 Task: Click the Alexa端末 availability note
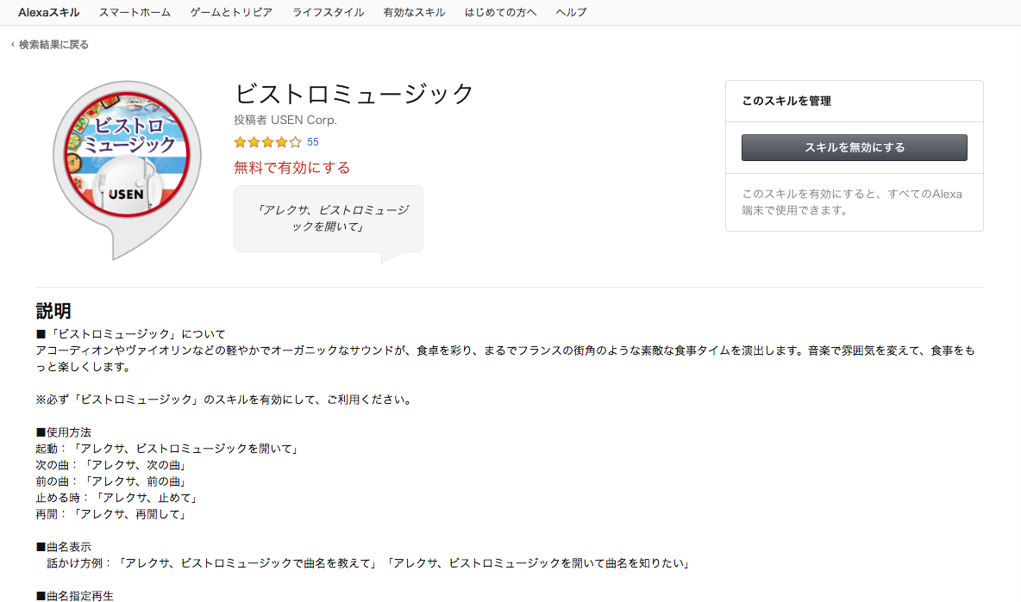(852, 202)
